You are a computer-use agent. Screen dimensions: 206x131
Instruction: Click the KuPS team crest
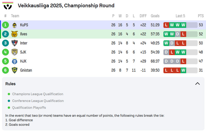tap(14, 25)
